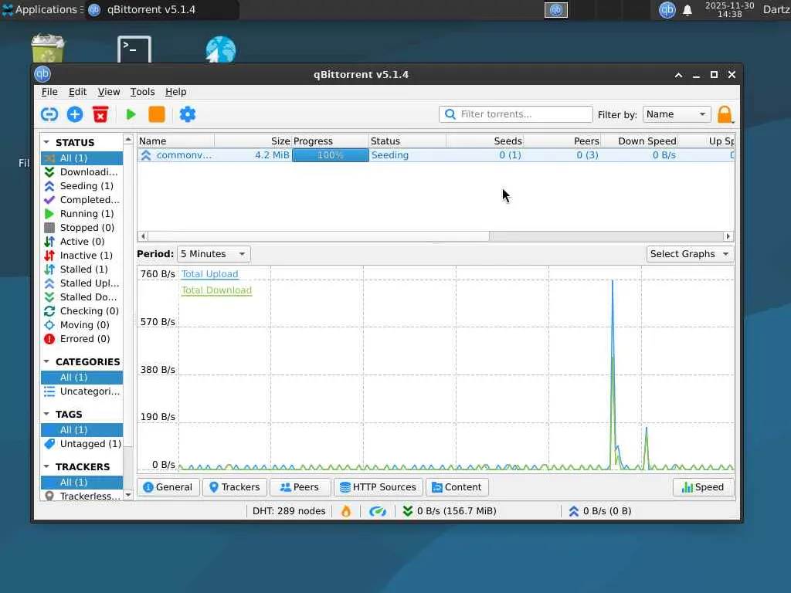Switch to the Peers tab
The width and height of the screenshot is (791, 593).
pos(300,487)
